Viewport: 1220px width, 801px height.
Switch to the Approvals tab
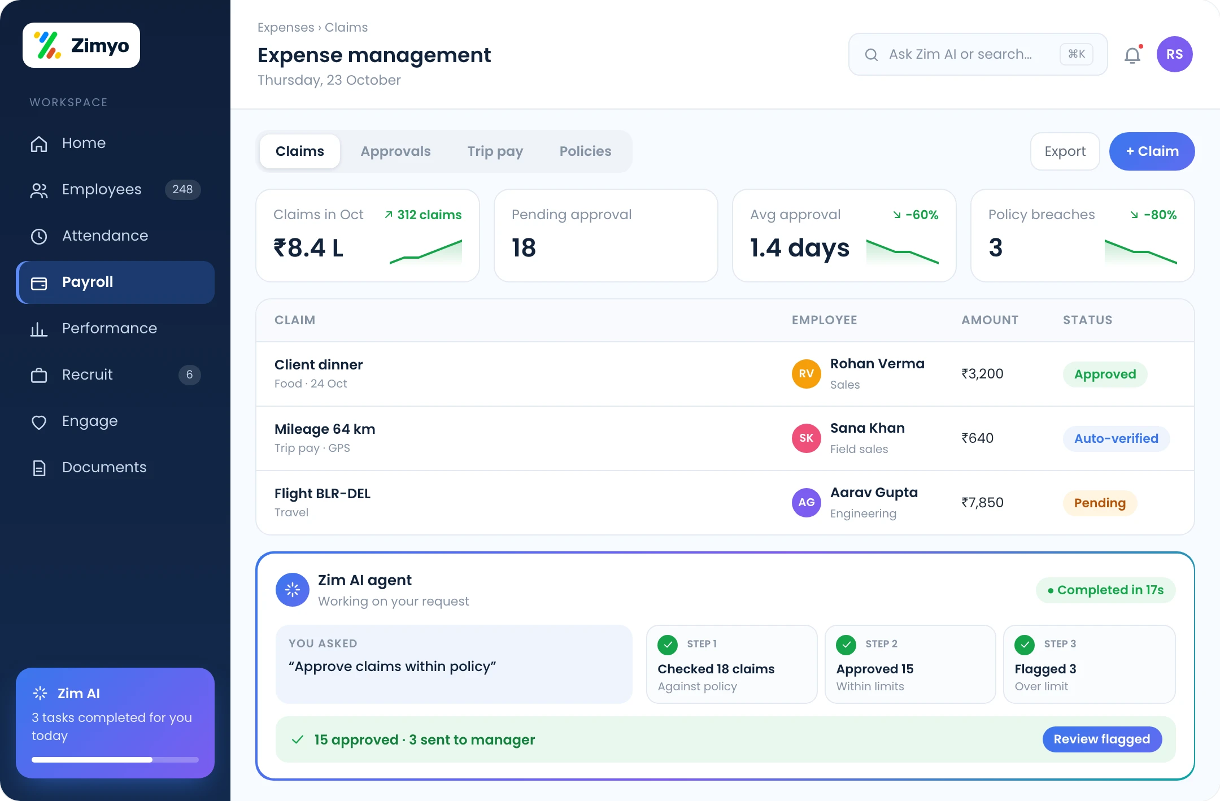click(395, 151)
